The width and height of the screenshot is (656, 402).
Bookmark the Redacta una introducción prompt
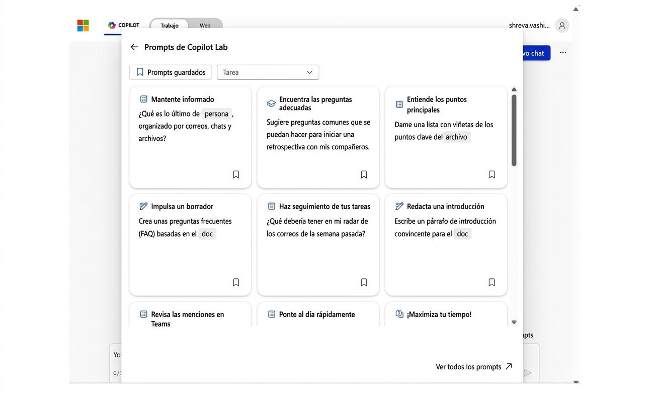pos(491,282)
